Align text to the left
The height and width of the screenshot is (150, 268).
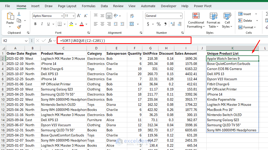point(96,24)
